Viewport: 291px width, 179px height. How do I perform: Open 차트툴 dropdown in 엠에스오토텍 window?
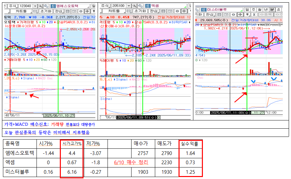(x=21, y=11)
